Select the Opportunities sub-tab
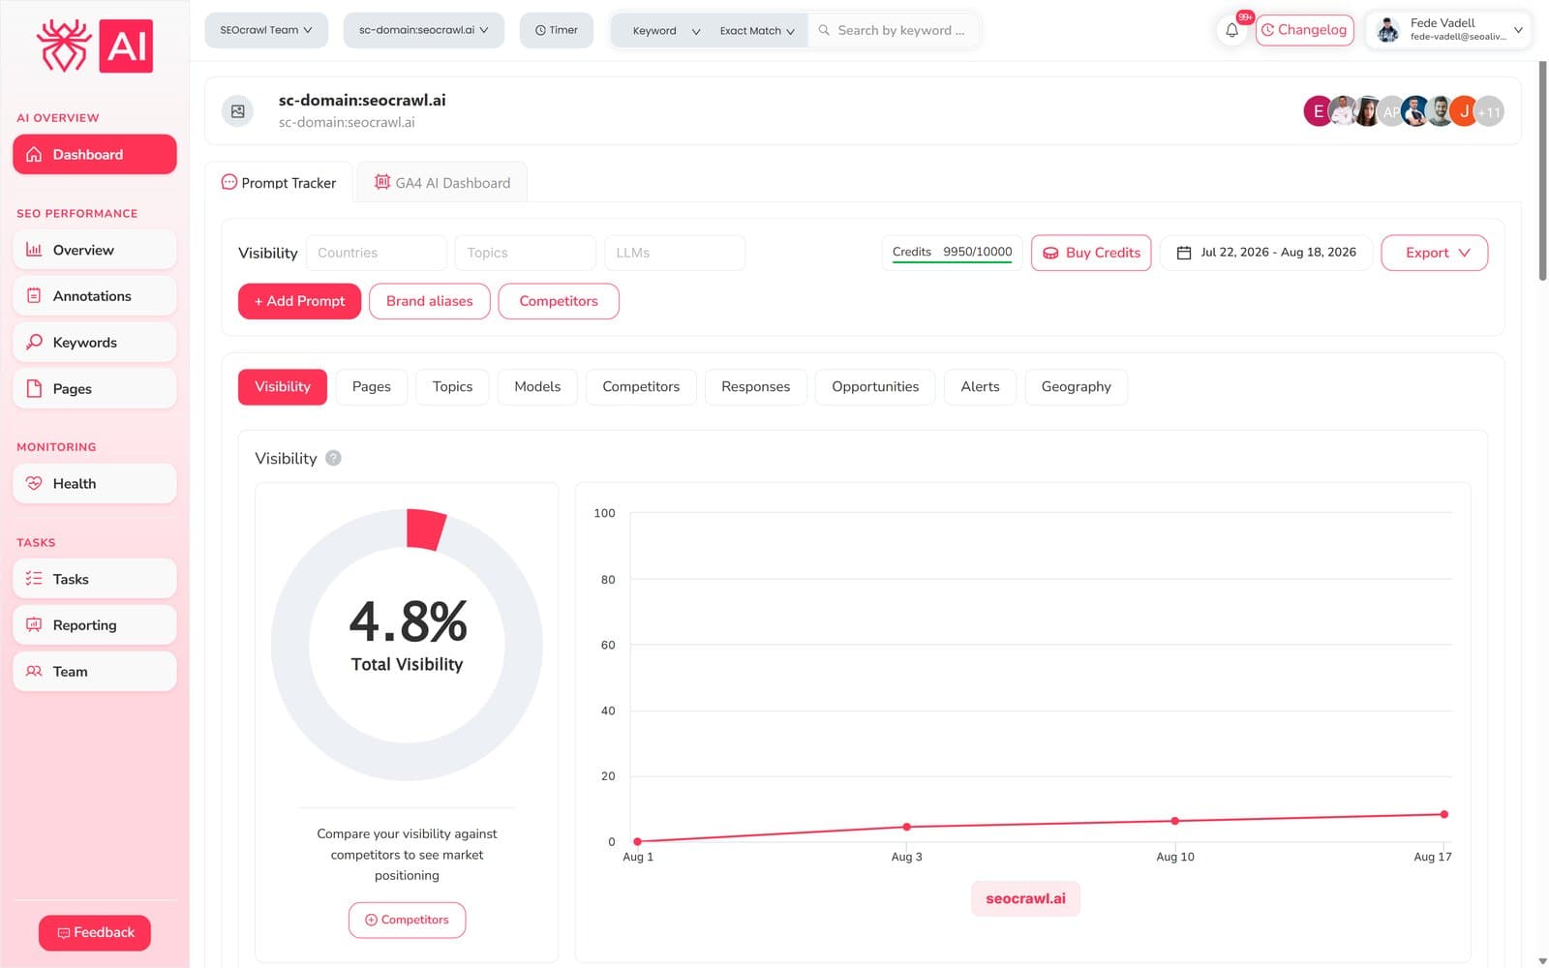The image size is (1549, 968). pyautogui.click(x=875, y=386)
